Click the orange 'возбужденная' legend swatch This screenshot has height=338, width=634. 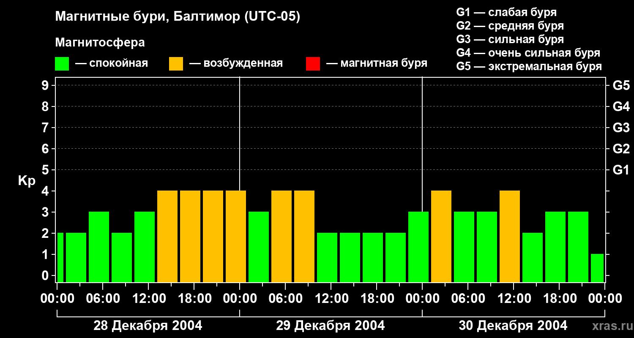click(x=176, y=64)
